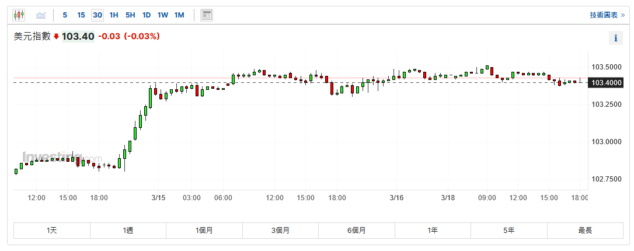This screenshot has height=251, width=634.
Task: Switch to 1H interval
Action: tap(114, 15)
